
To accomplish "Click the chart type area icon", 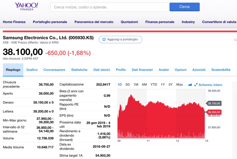I will 190,85.
